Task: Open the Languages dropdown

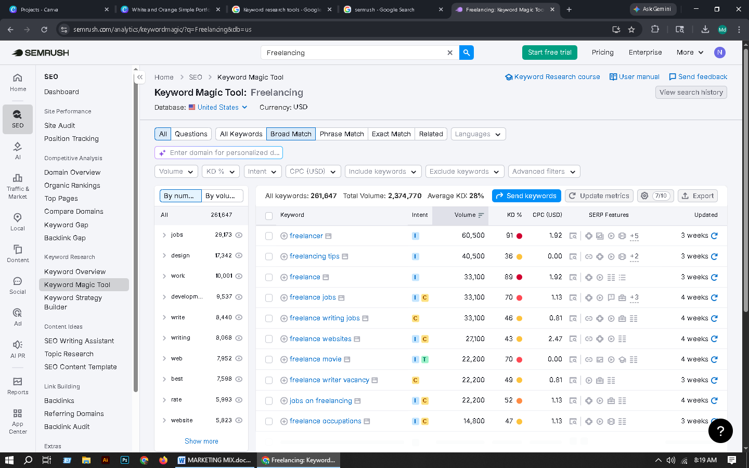Action: pyautogui.click(x=478, y=134)
